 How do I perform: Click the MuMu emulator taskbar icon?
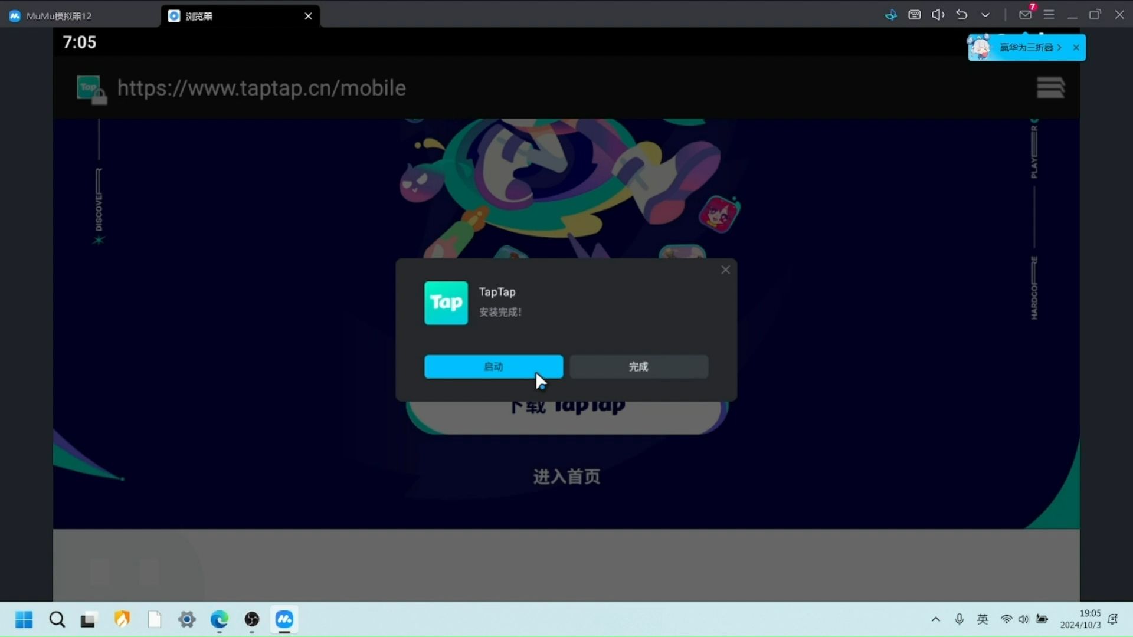click(284, 619)
